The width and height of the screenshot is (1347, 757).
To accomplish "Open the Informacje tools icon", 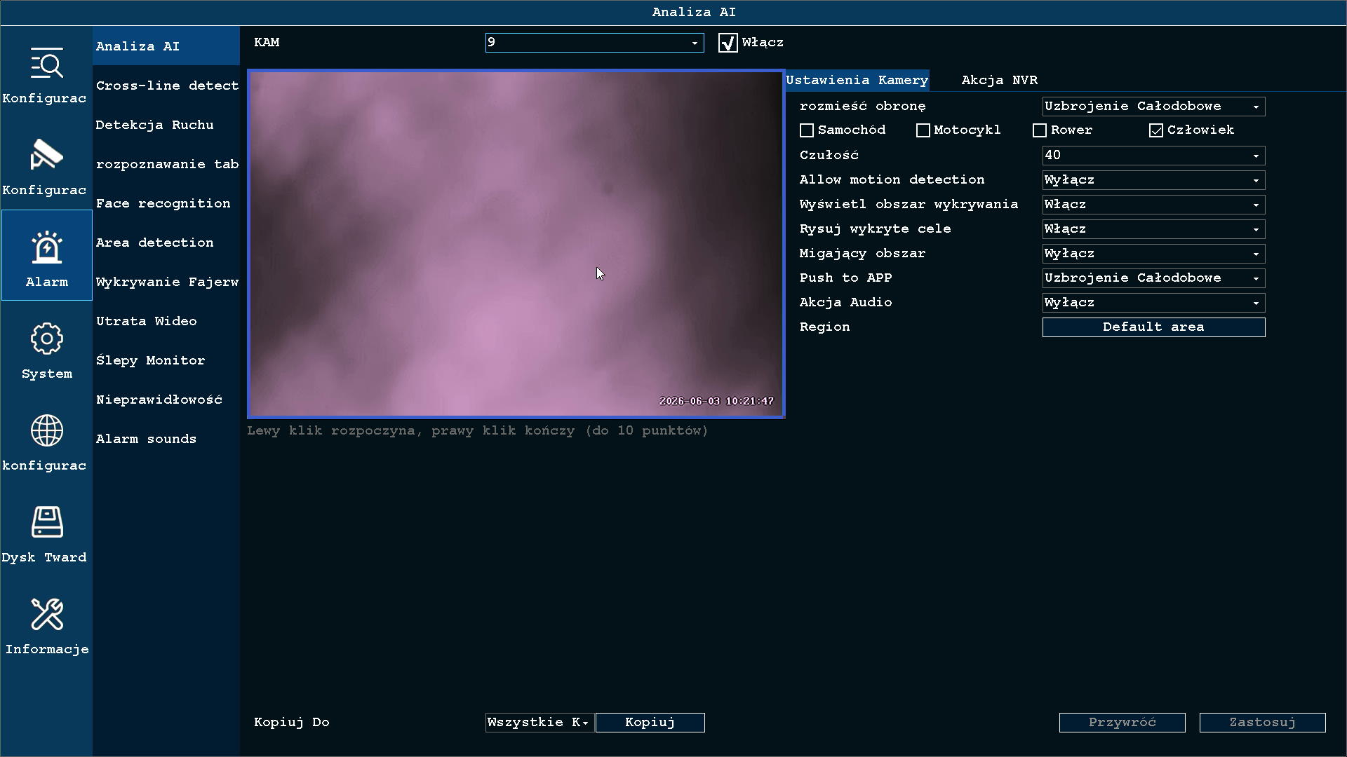I will [x=46, y=614].
